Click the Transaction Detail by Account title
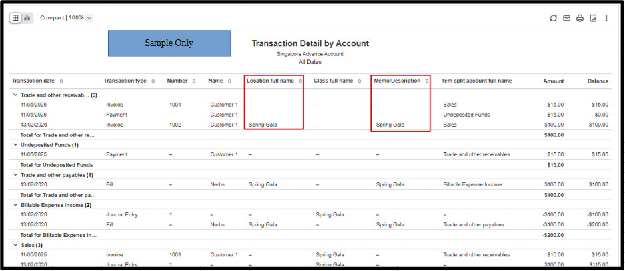The height and width of the screenshot is (271, 625). 310,43
